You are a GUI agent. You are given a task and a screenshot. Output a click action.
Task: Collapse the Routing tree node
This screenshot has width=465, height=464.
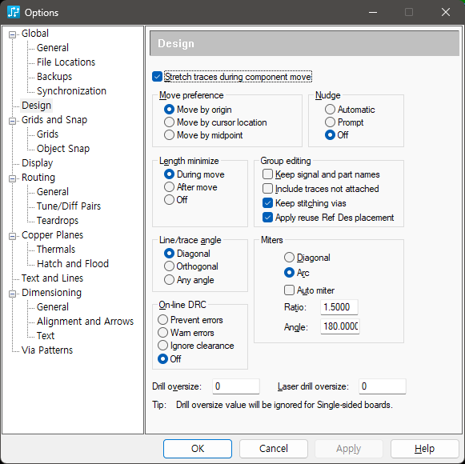pos(12,178)
